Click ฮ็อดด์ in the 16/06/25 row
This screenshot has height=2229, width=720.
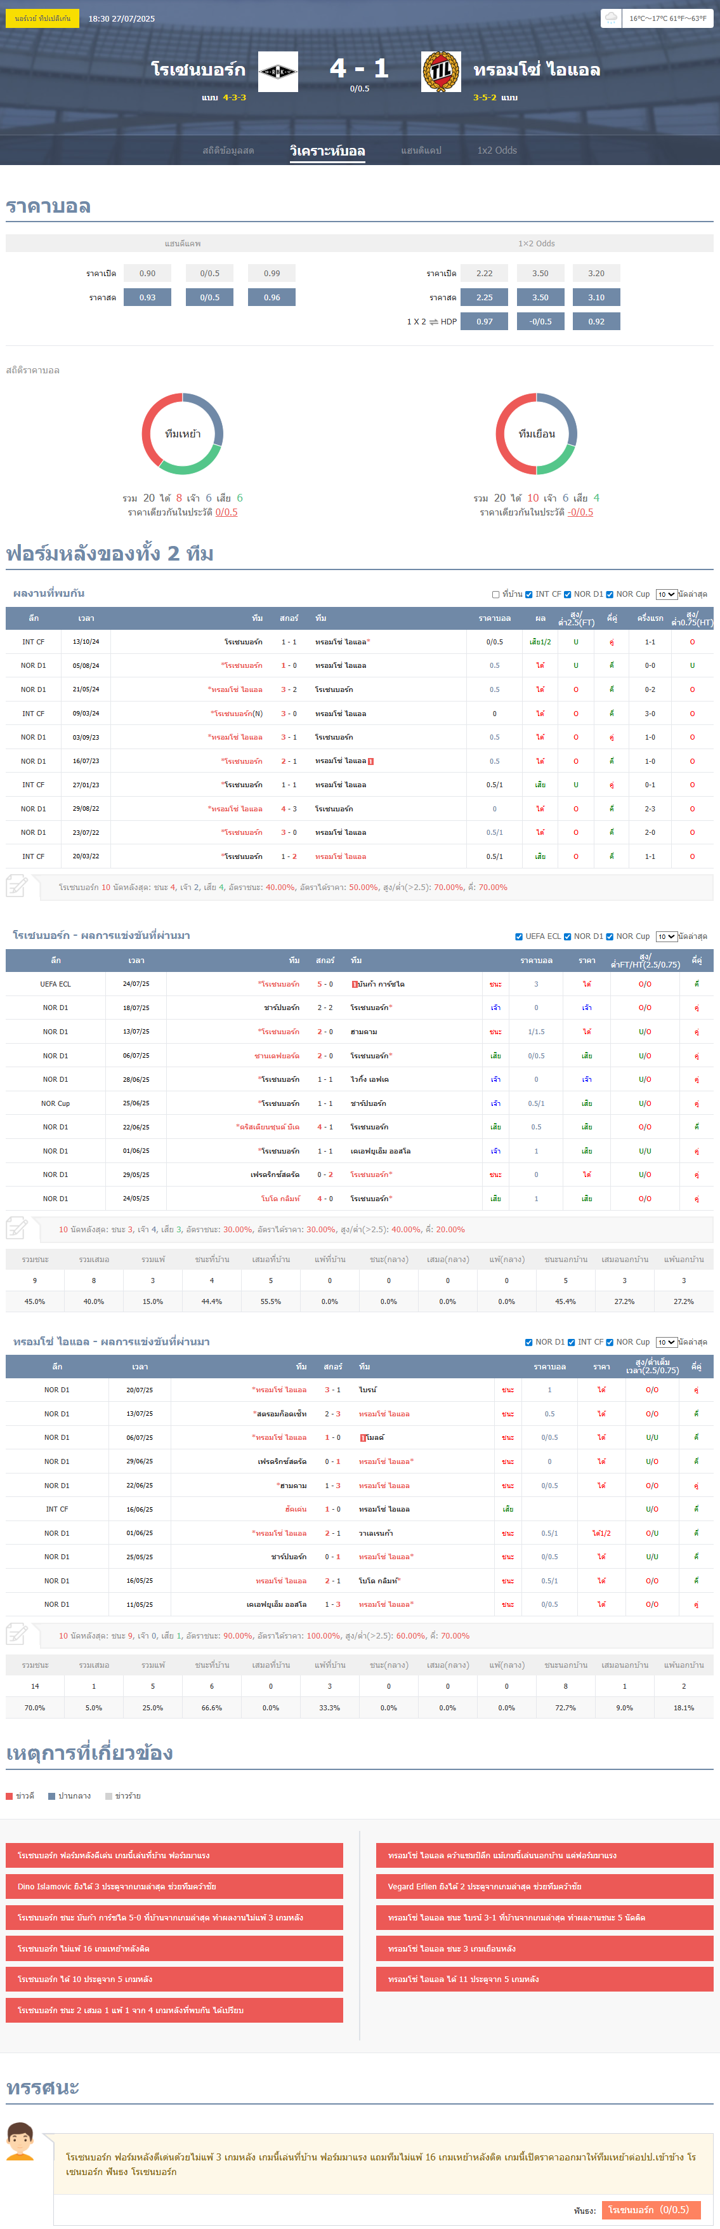(296, 1509)
